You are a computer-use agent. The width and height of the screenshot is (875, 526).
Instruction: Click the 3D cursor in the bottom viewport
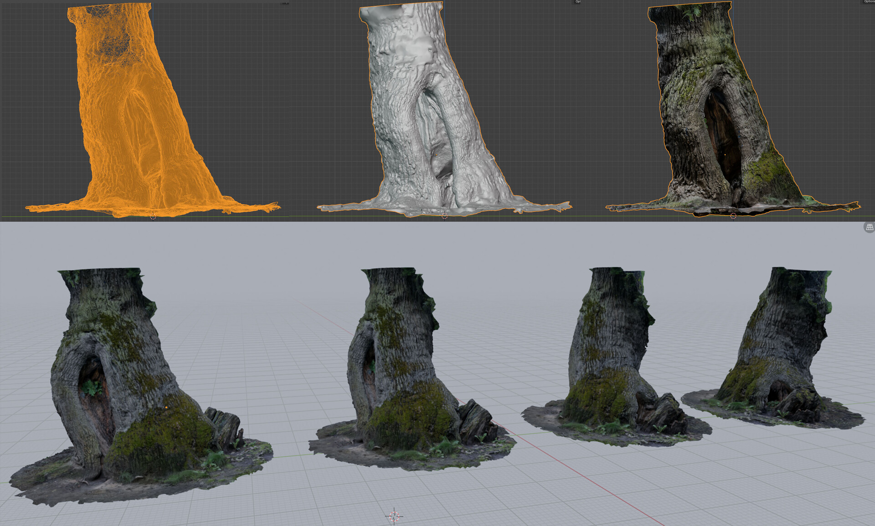(x=395, y=516)
